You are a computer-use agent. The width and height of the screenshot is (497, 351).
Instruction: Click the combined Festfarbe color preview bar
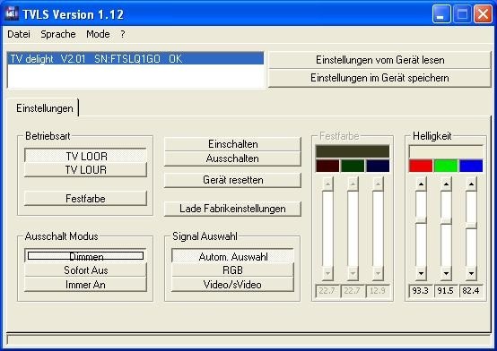pos(353,151)
